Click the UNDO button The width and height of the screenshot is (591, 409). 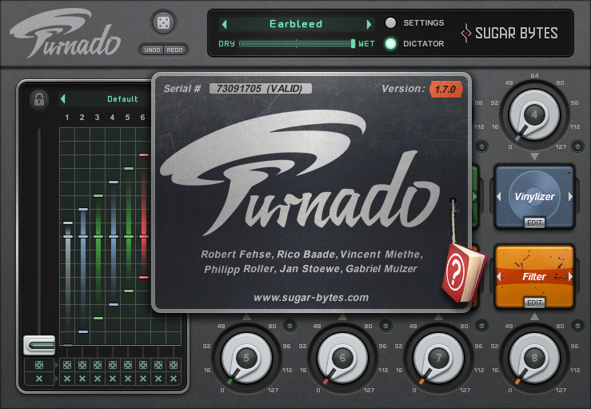pyautogui.click(x=152, y=50)
